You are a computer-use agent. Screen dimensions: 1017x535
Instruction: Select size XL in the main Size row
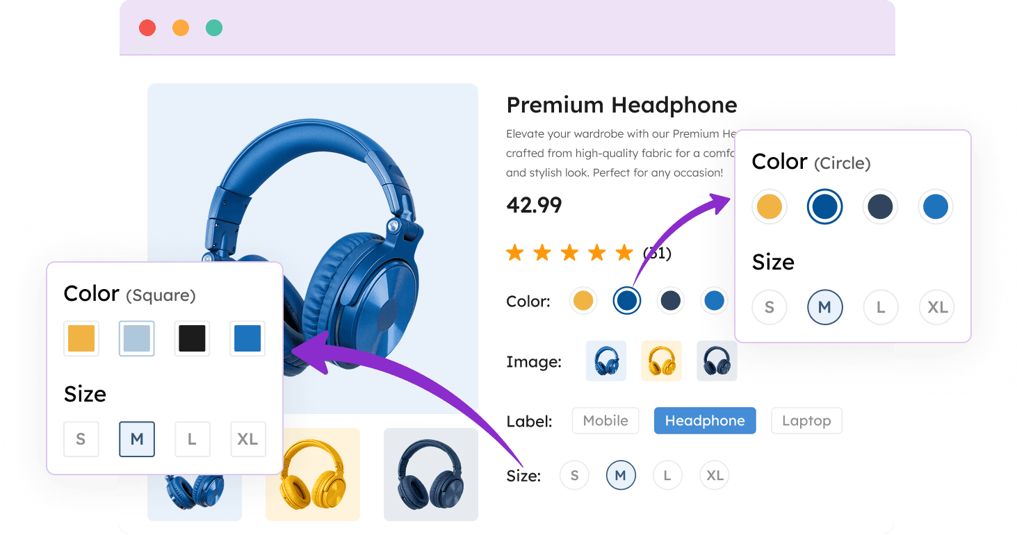click(715, 475)
